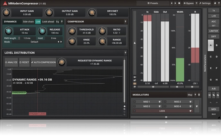Open Compressor section help icon
The width and height of the screenshot is (221, 139).
coord(125,22)
